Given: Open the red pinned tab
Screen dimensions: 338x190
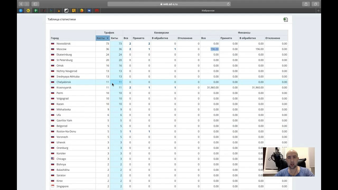Looking at the screenshot, I should (x=97, y=11).
